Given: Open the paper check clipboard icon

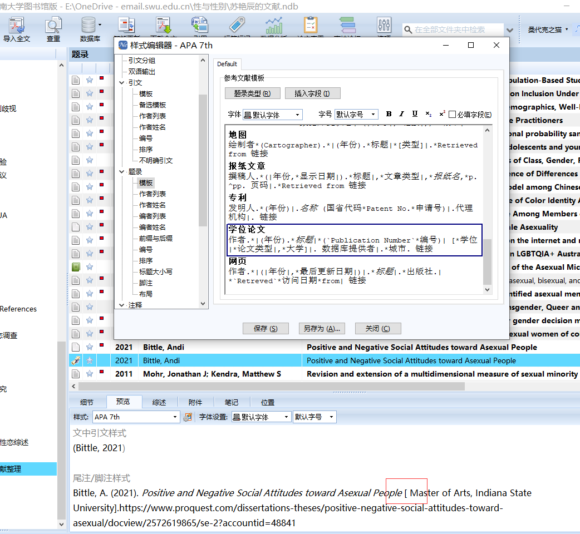Looking at the screenshot, I should 311,26.
